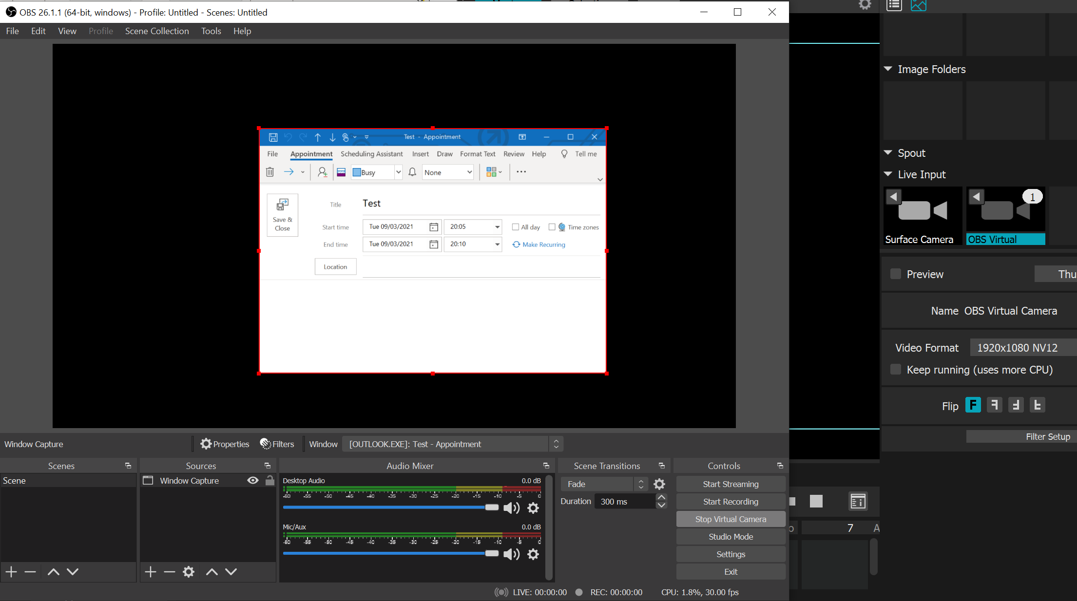Screen dimensions: 1077x601
Task: Select the Surface Camera live input
Action: pos(923,216)
